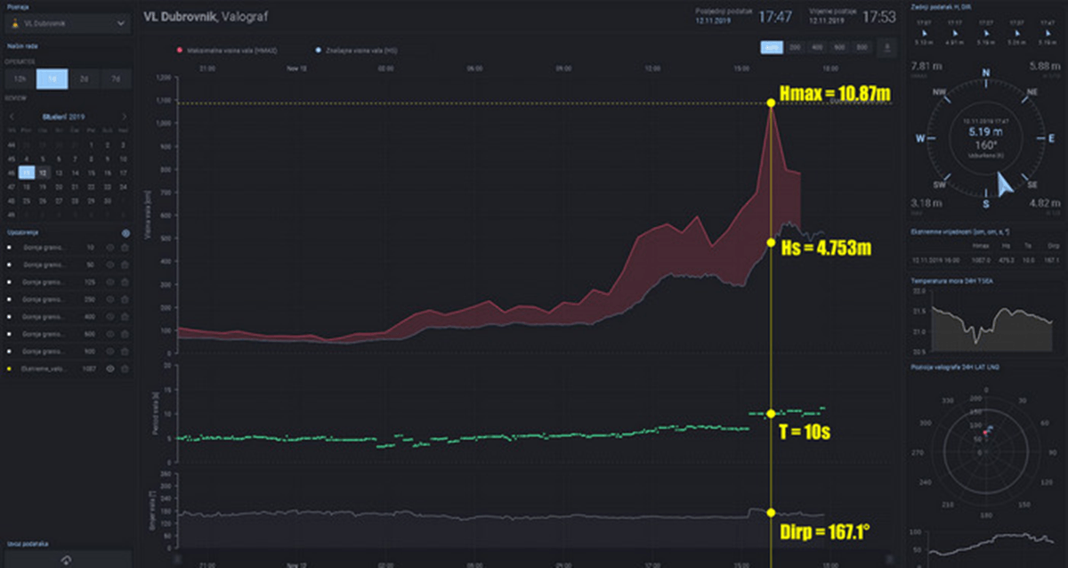Viewport: 1068px width, 568px height.
Task: Click the data import upload icon
Action: (66, 558)
